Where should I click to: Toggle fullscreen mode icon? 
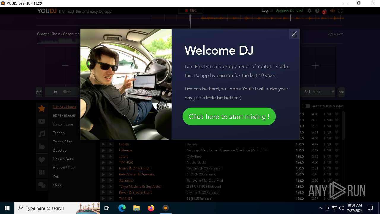(341, 11)
